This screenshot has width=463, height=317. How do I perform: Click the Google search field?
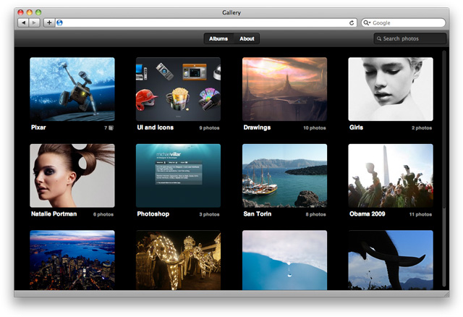point(404,22)
